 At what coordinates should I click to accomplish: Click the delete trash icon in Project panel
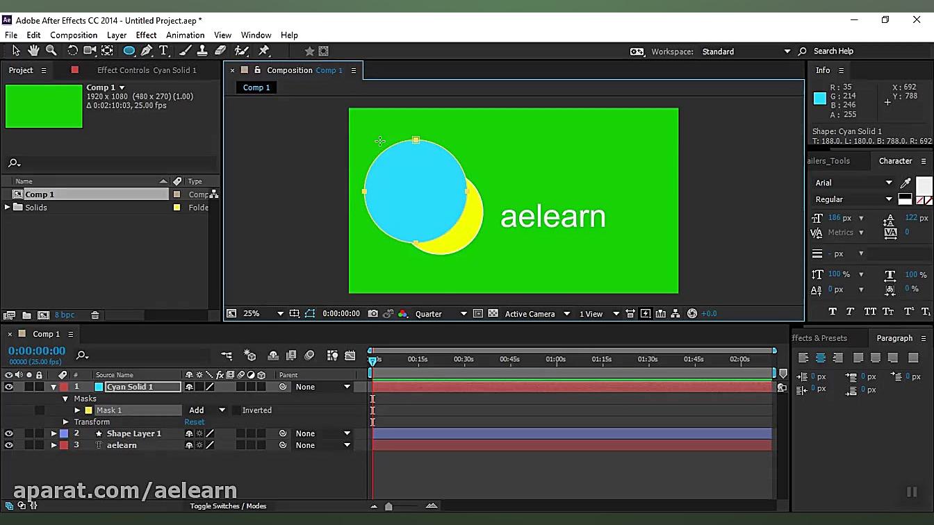point(95,315)
